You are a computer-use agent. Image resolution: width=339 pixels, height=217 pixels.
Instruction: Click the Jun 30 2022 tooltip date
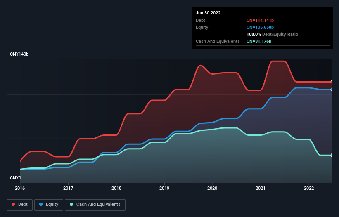click(208, 13)
